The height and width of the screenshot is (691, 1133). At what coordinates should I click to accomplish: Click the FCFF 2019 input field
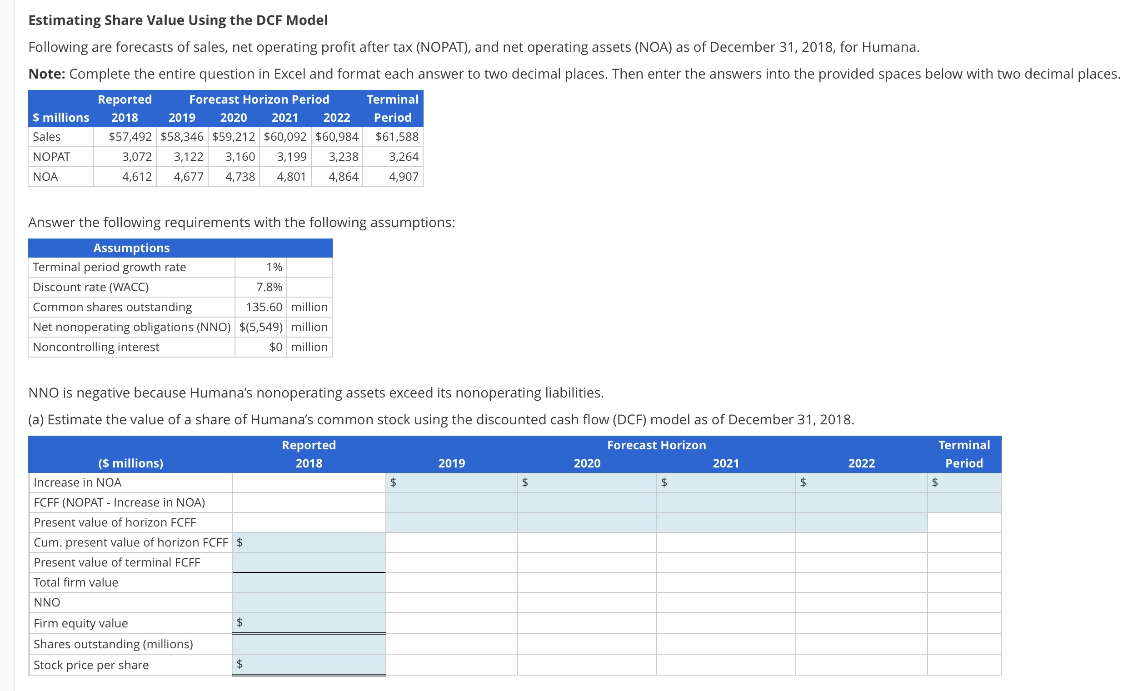tap(452, 502)
